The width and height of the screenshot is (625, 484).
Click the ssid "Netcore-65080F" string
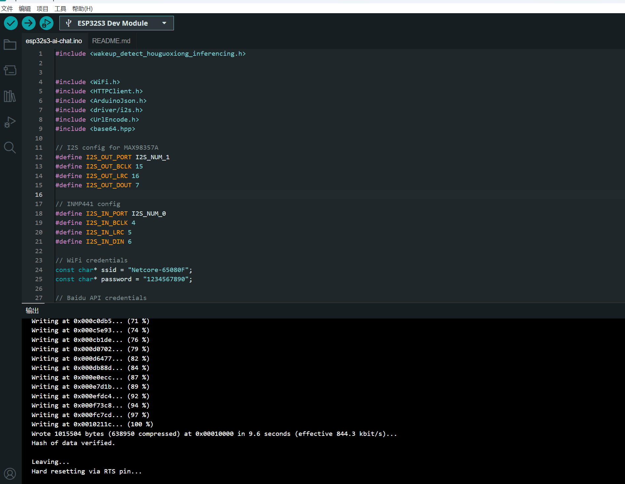[158, 270]
